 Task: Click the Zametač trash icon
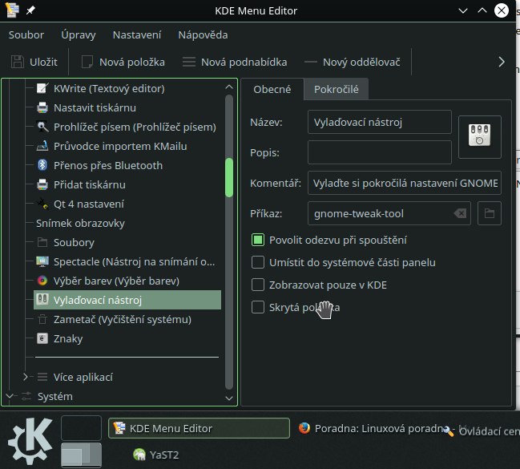pyautogui.click(x=42, y=319)
